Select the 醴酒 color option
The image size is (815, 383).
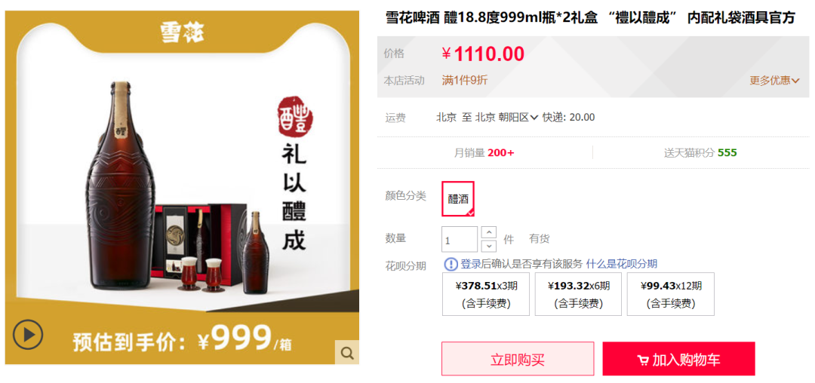(458, 199)
